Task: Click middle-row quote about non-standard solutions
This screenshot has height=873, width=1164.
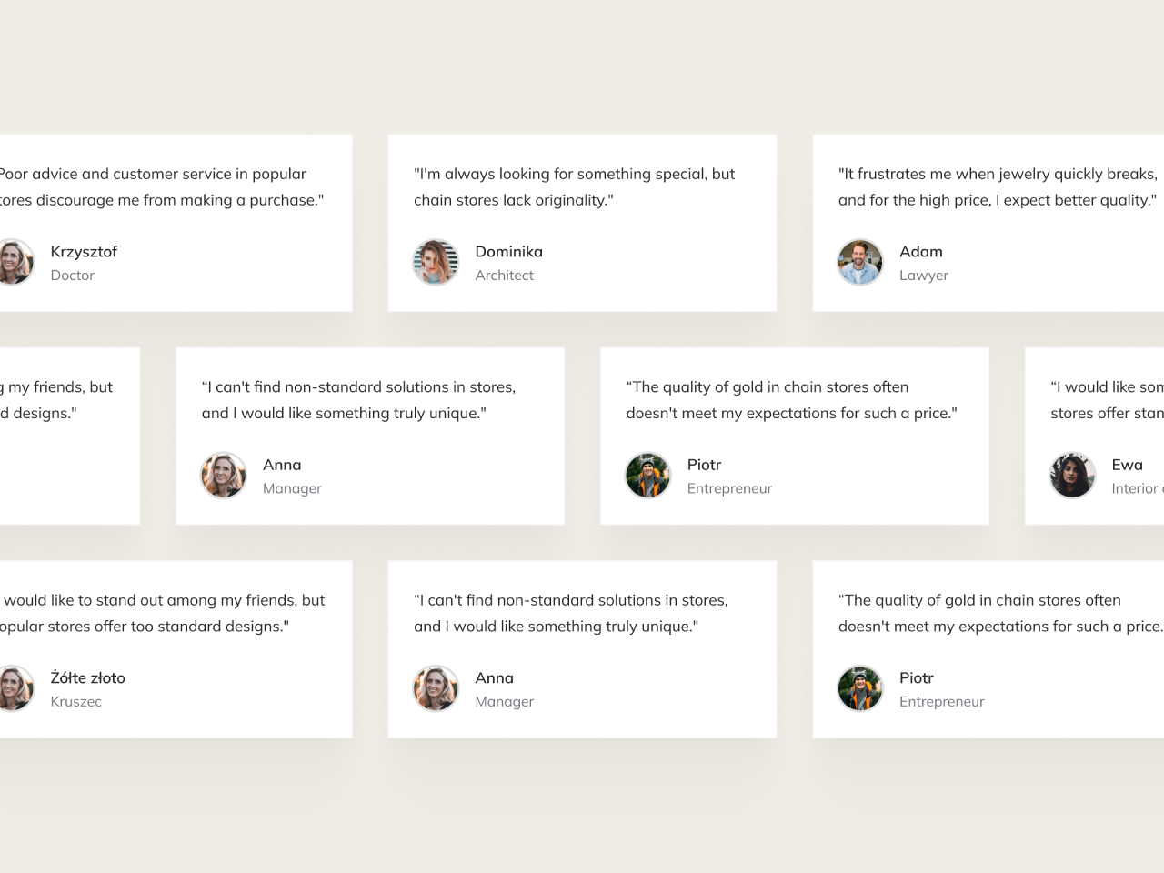Action: coord(358,400)
